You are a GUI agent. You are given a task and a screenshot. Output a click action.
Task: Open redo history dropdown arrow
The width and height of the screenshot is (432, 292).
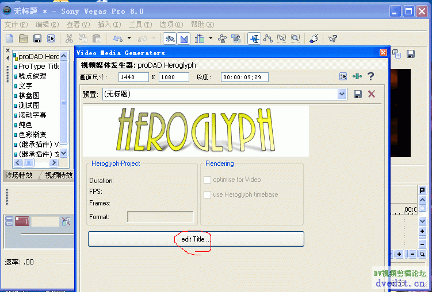click(x=154, y=38)
